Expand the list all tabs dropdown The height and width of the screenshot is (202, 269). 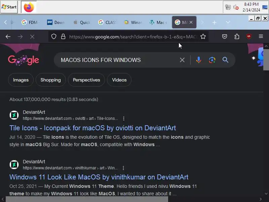[228, 22]
